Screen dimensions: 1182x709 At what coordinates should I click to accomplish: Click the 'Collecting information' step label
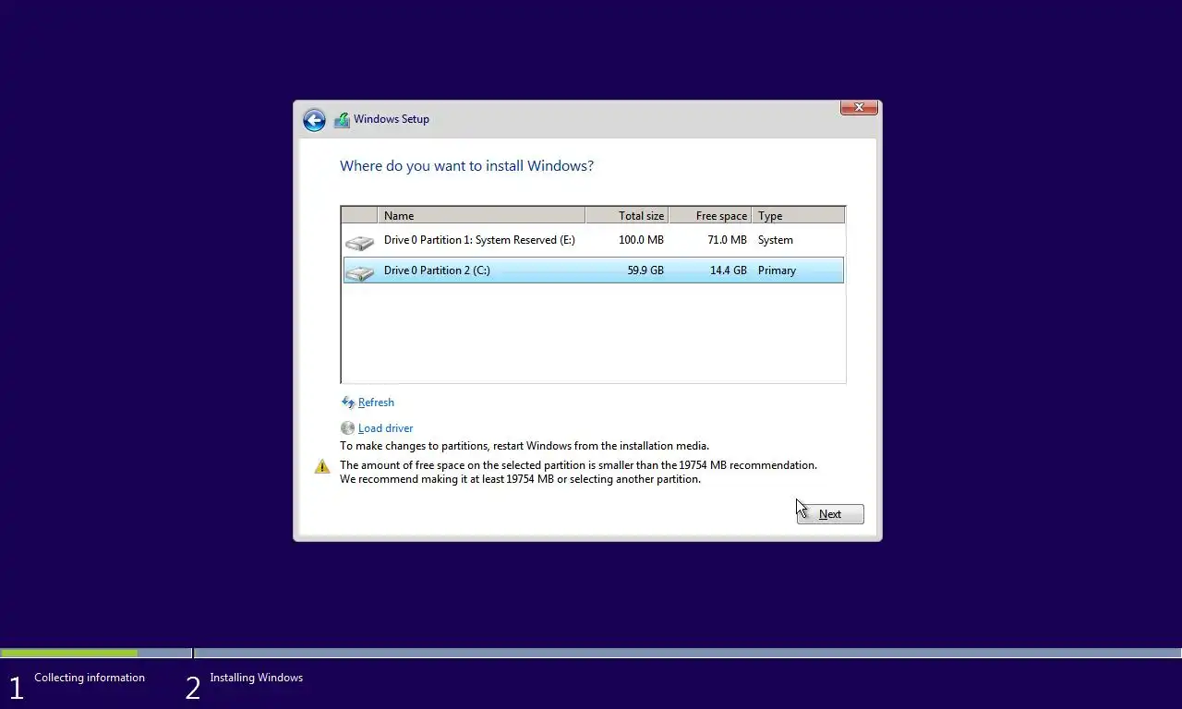point(90,678)
